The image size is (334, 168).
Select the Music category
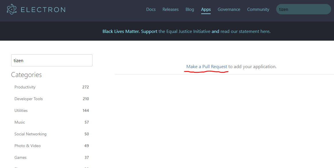[x=19, y=122]
